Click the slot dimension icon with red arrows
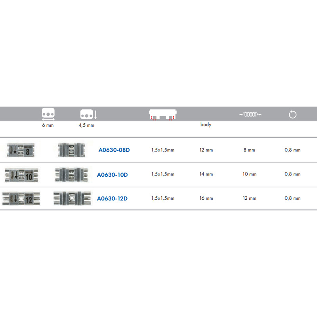Screen dimensions: 317x317 point(162,115)
